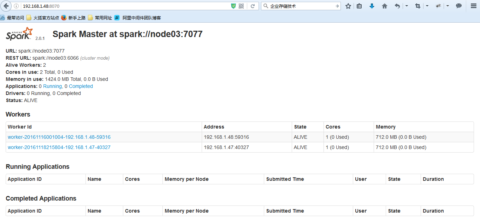Click the search go arrow
Image resolution: width=480 pixels, height=220 pixels.
pyautogui.click(x=337, y=6)
